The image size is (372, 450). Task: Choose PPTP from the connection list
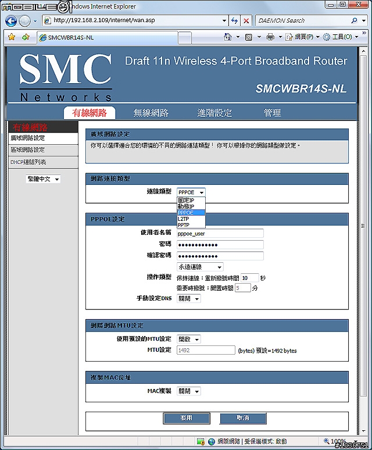click(191, 225)
